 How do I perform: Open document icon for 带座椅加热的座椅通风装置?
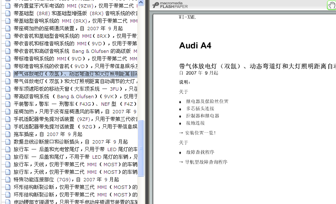[x=8, y=29]
